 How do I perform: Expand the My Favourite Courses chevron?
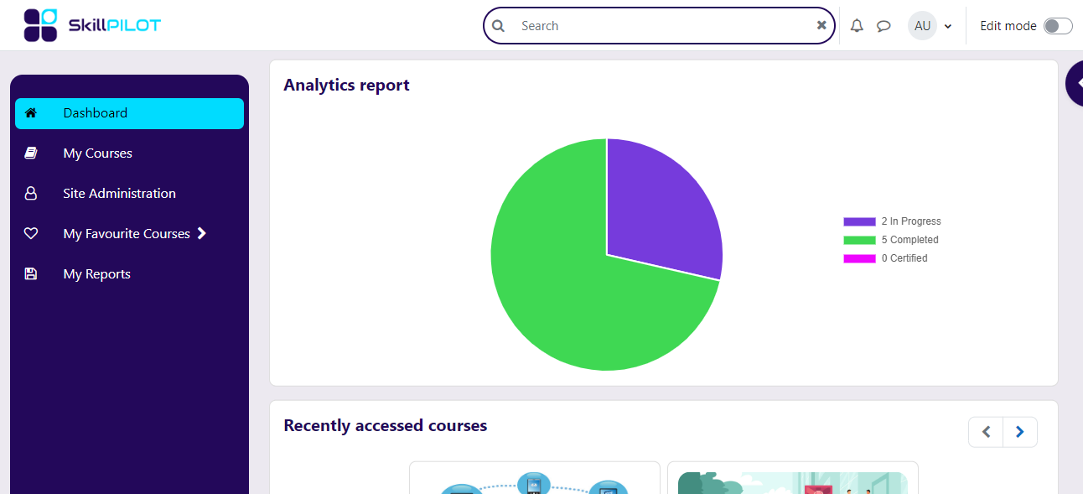click(201, 233)
